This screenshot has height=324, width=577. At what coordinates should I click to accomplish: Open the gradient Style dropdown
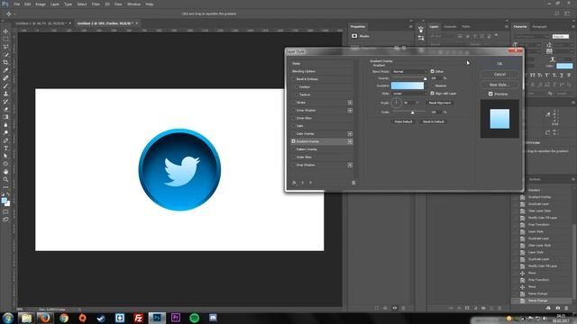point(409,94)
